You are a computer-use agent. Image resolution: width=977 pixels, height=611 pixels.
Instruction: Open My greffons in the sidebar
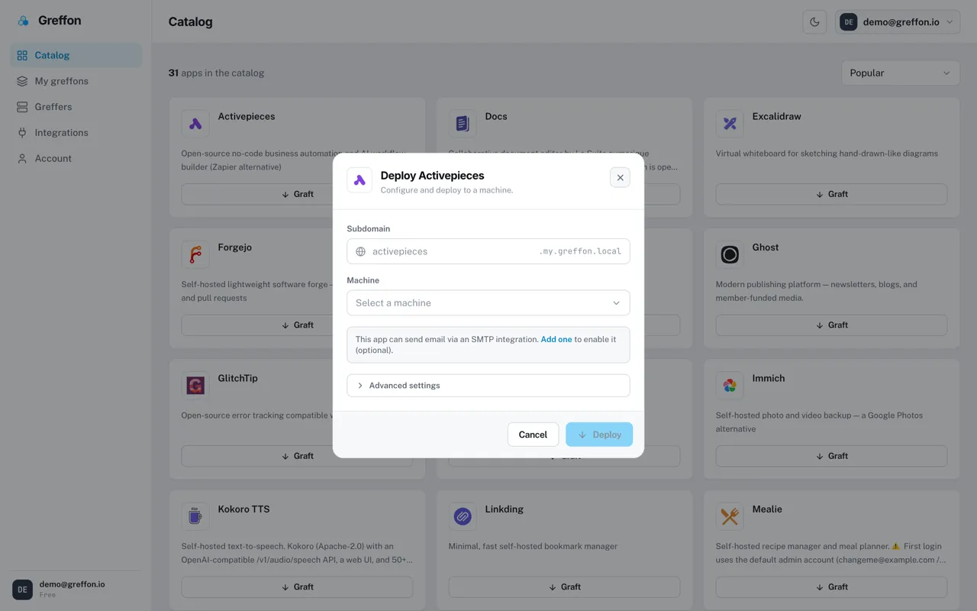pos(76,81)
